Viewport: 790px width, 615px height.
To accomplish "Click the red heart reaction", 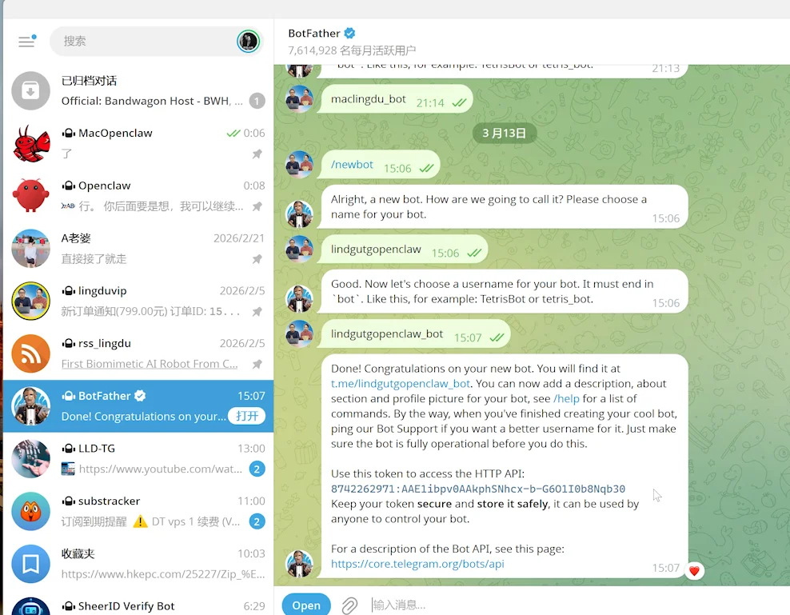I will [x=694, y=571].
